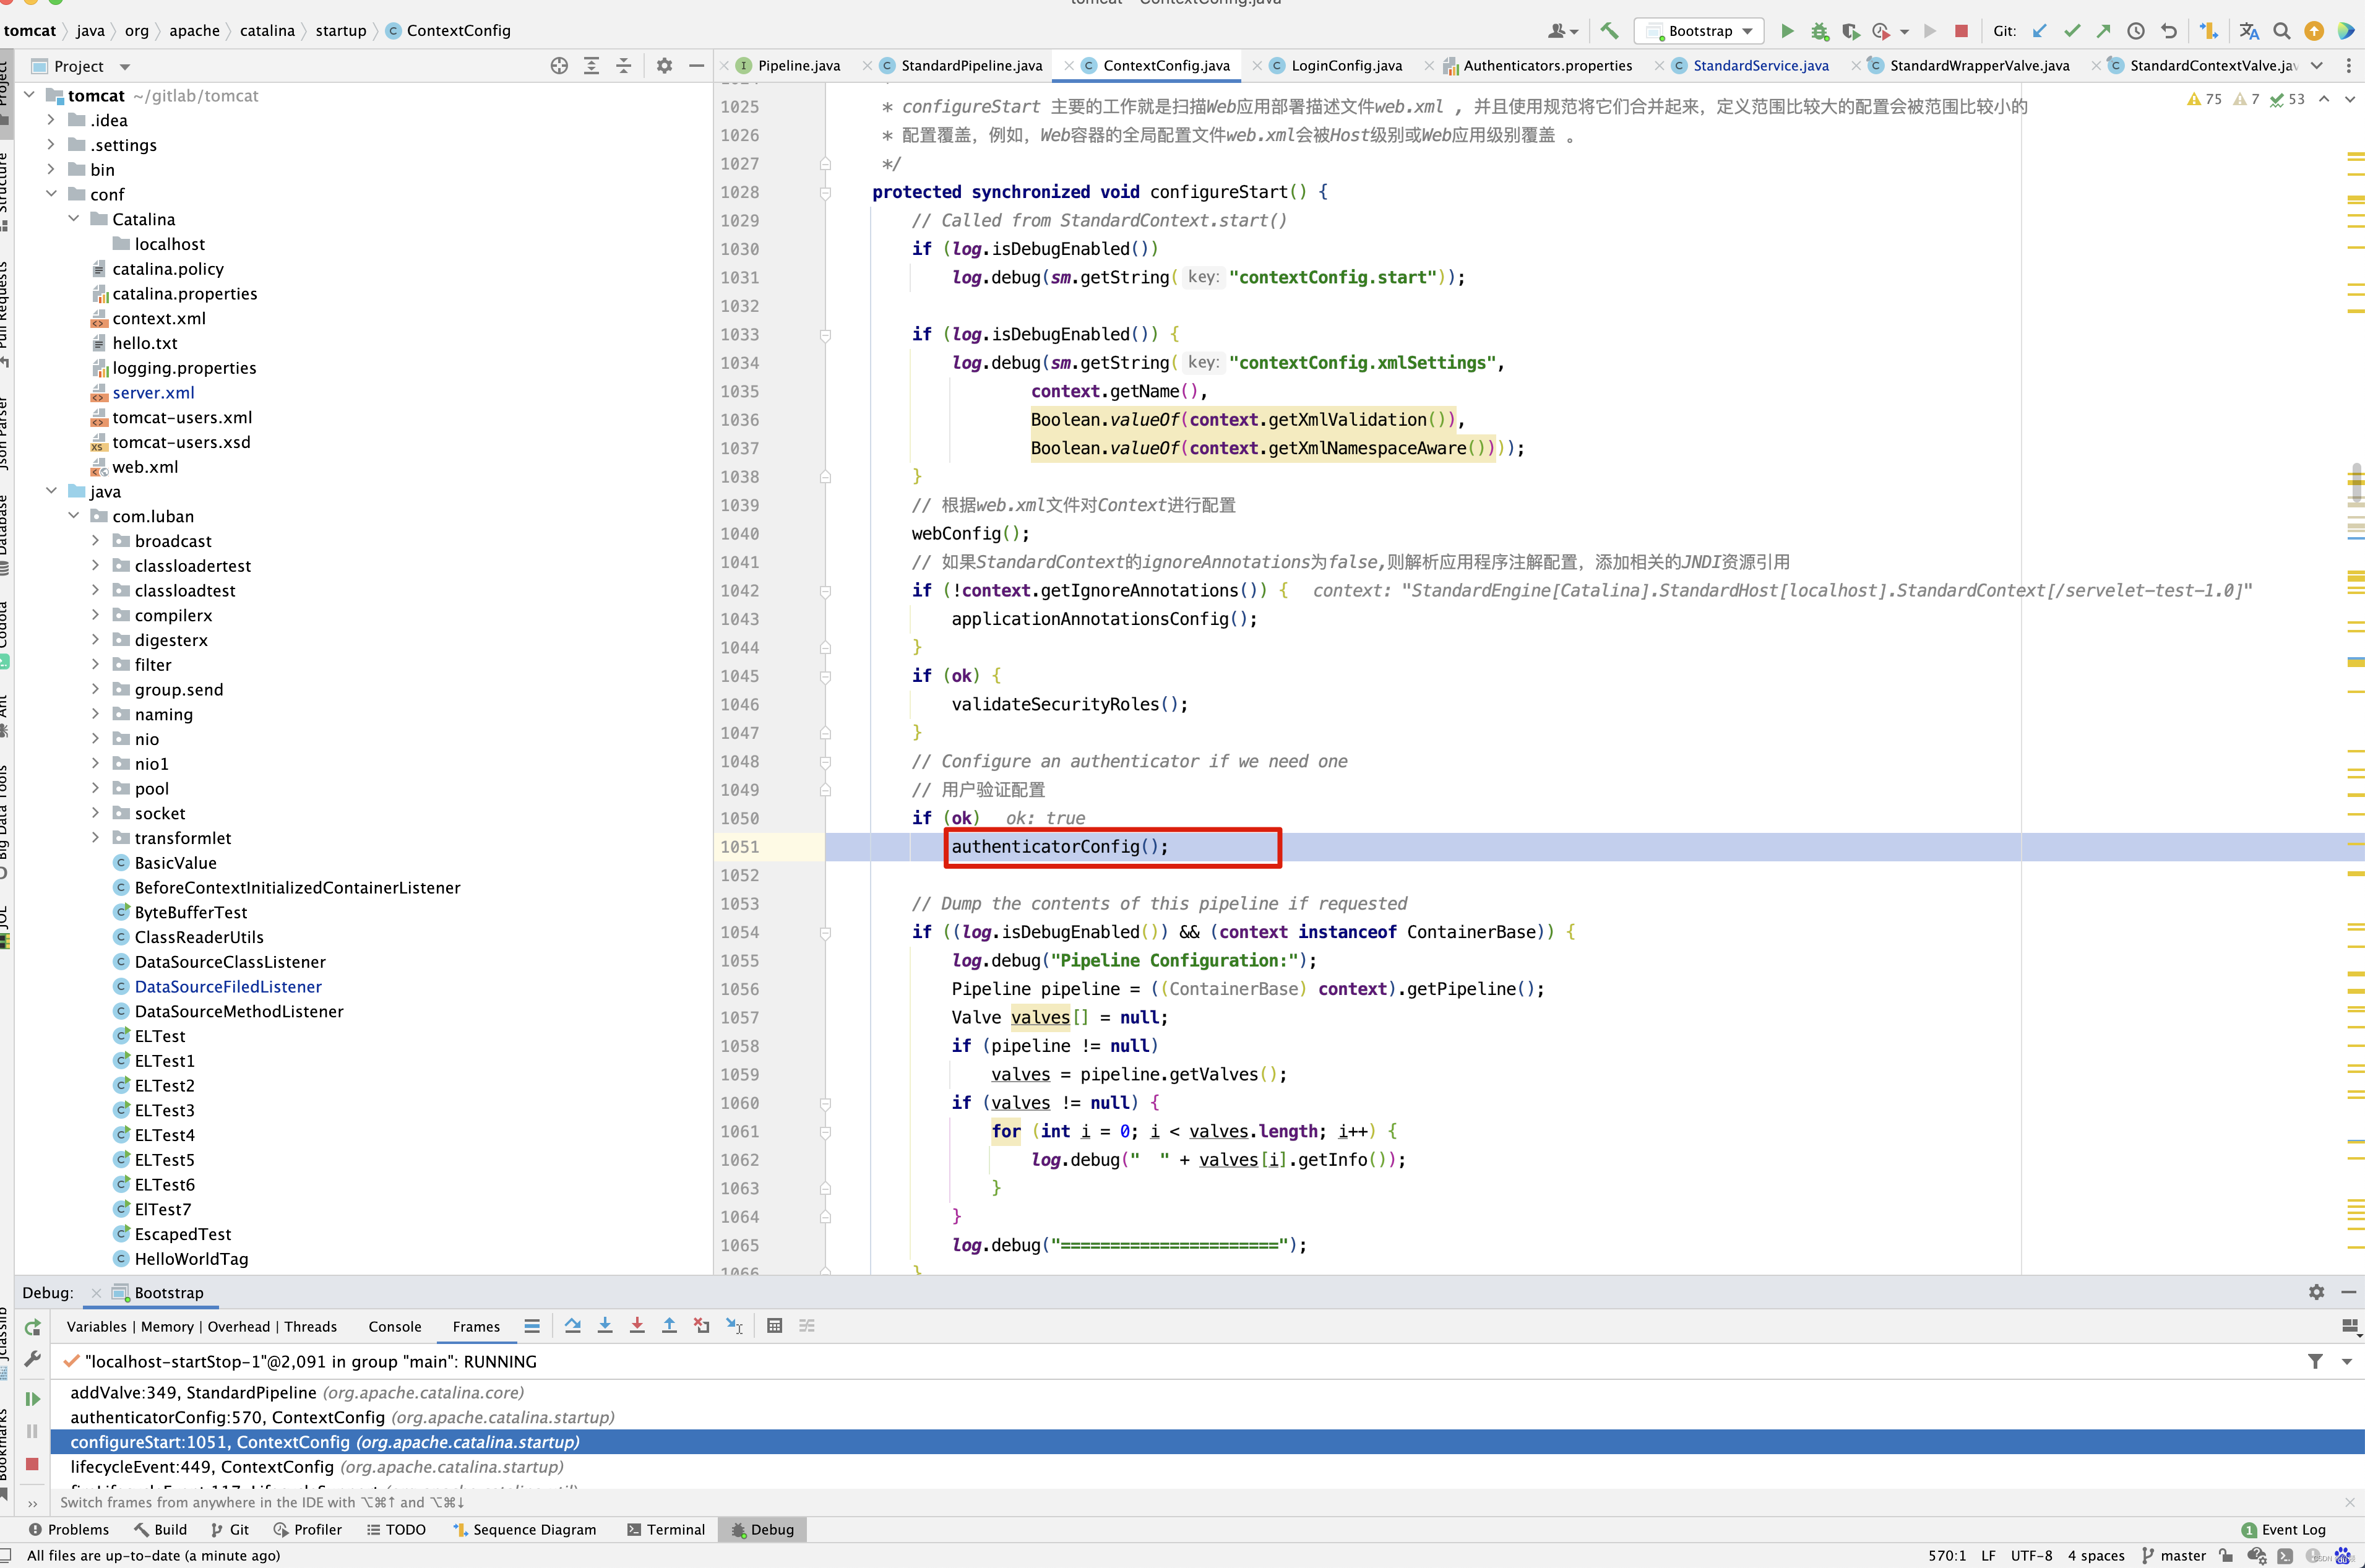The image size is (2365, 1568).
Task: Switch to Pipeline.java tab
Action: (798, 66)
